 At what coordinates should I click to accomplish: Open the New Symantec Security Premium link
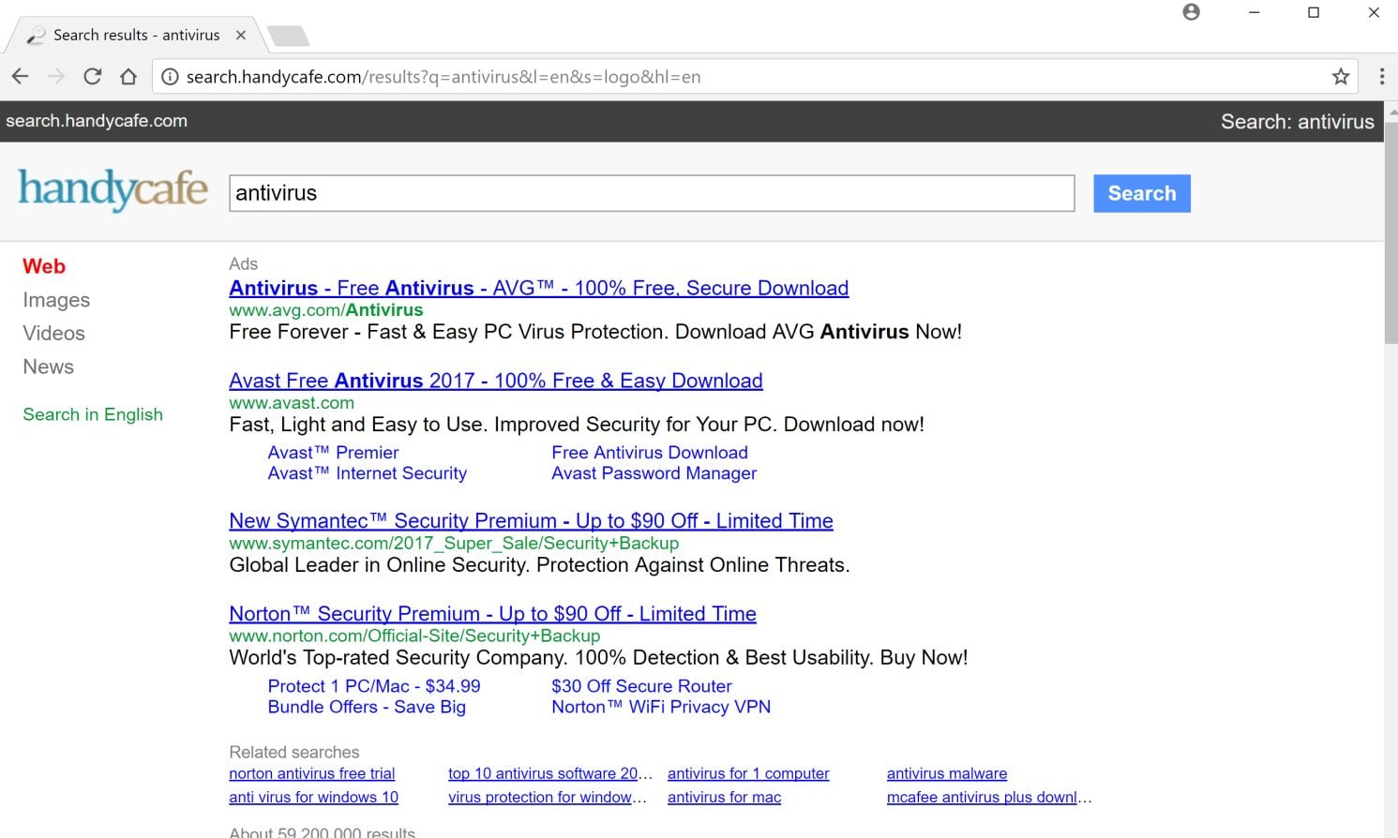point(531,521)
